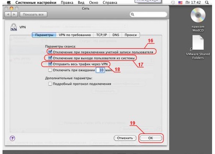Click the back arrow navigation button
The image size is (215, 154).
pos(8,14)
